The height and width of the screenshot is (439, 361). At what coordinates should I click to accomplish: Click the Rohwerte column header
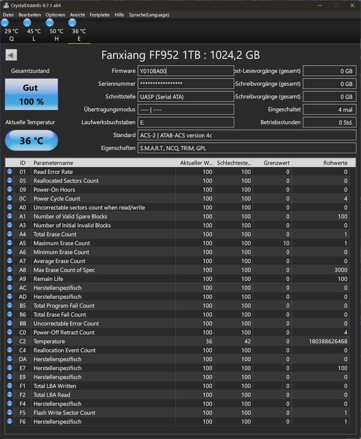pos(321,163)
